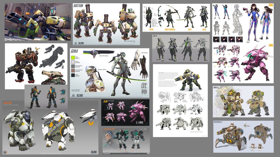
Task: Click the D.VA title on dark sheet
Action: [x=105, y=101]
